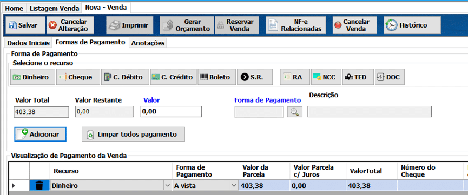Select Dinheiro payment resource
468x195 pixels.
pyautogui.click(x=33, y=77)
